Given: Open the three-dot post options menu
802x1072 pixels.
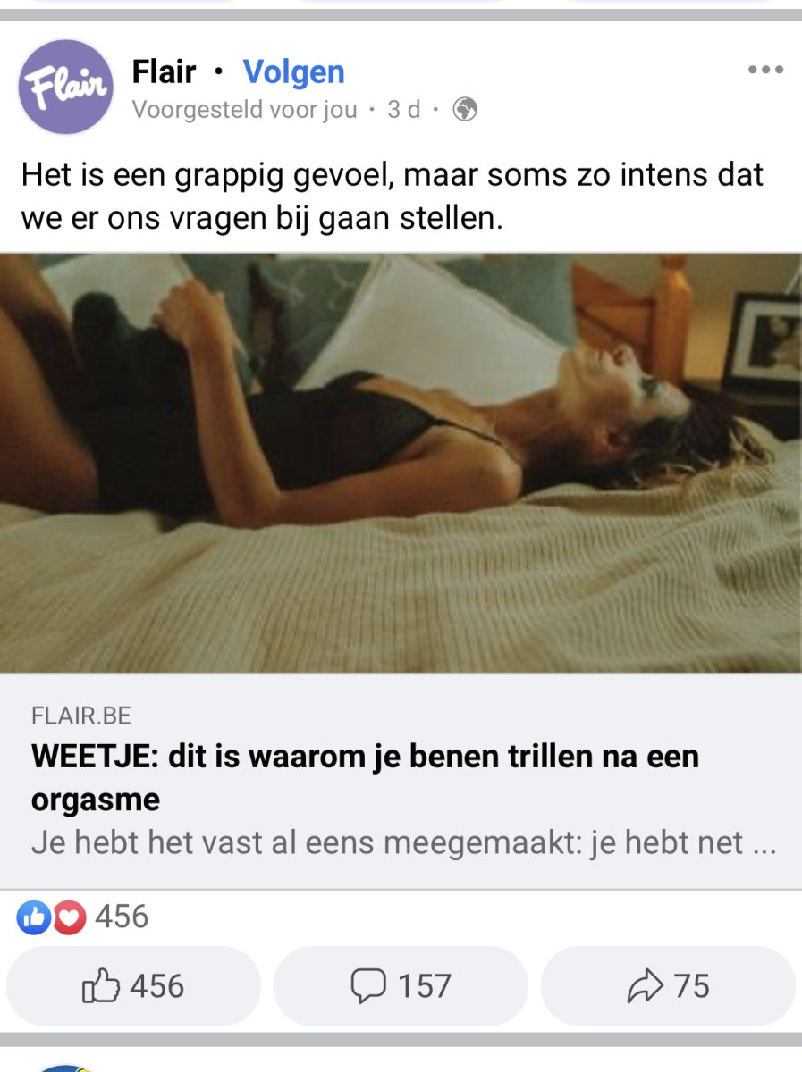Looking at the screenshot, I should pos(765,71).
